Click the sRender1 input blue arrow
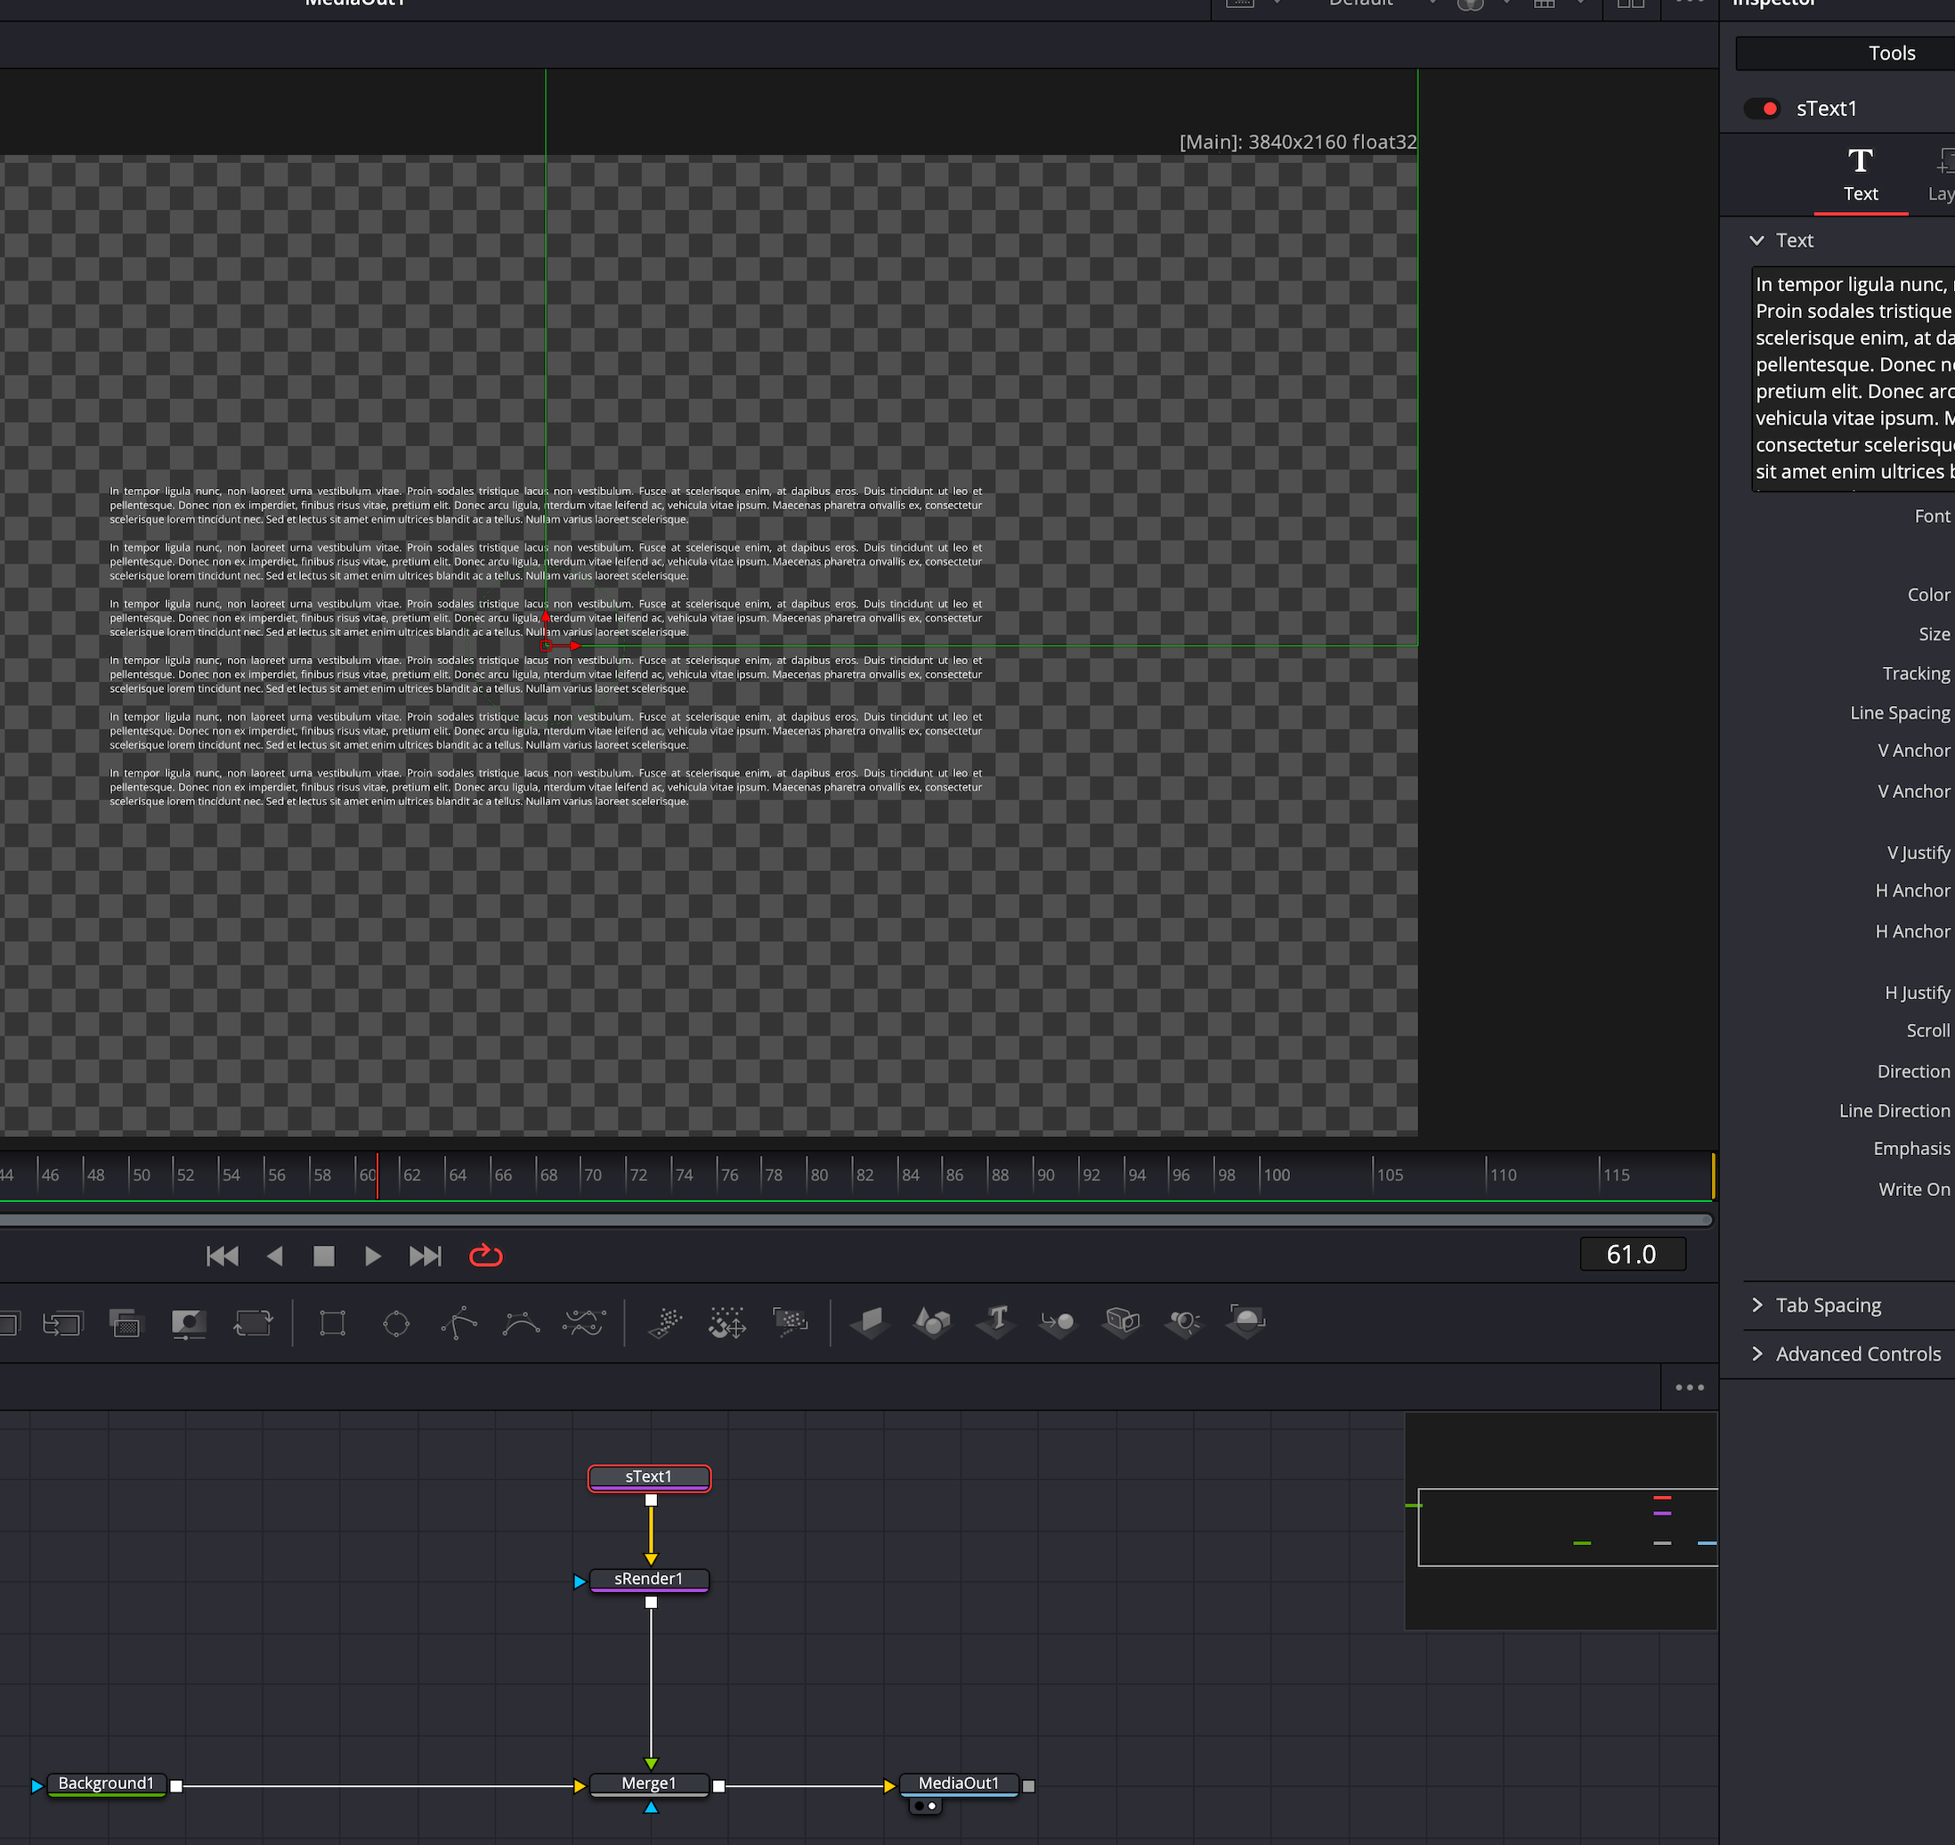 pyautogui.click(x=580, y=1581)
